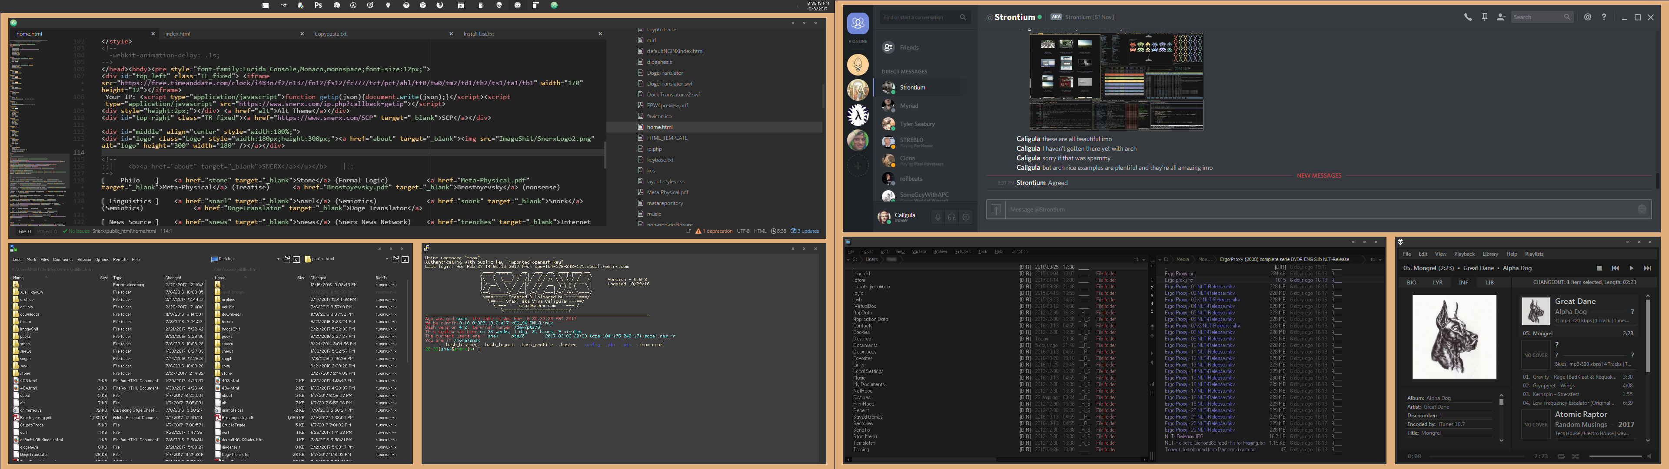Click upload file button in message box
This screenshot has width=1669, height=469.
[996, 209]
